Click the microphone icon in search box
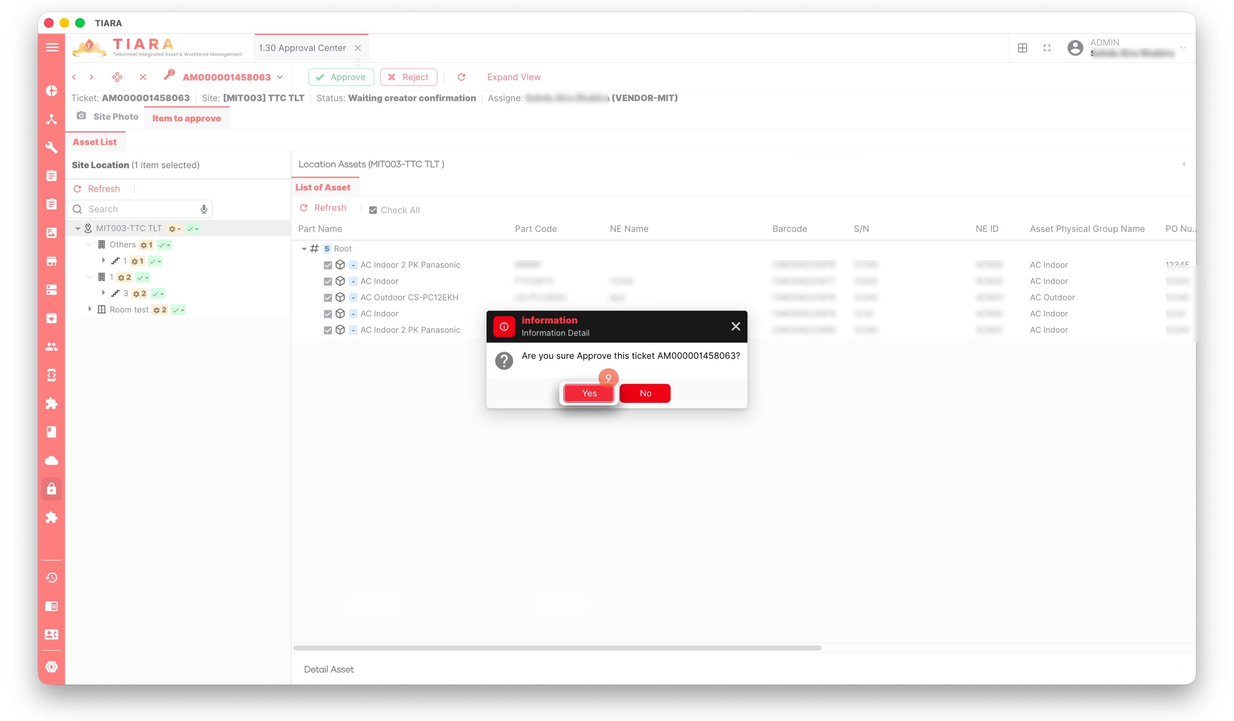1234x721 pixels. click(x=204, y=209)
